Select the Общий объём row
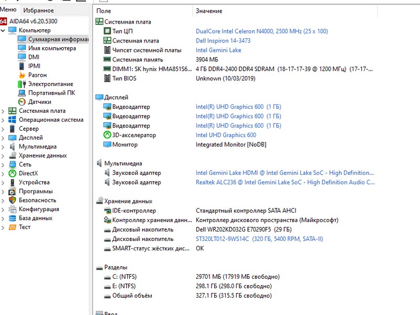420x315 pixels. [x=187, y=296]
